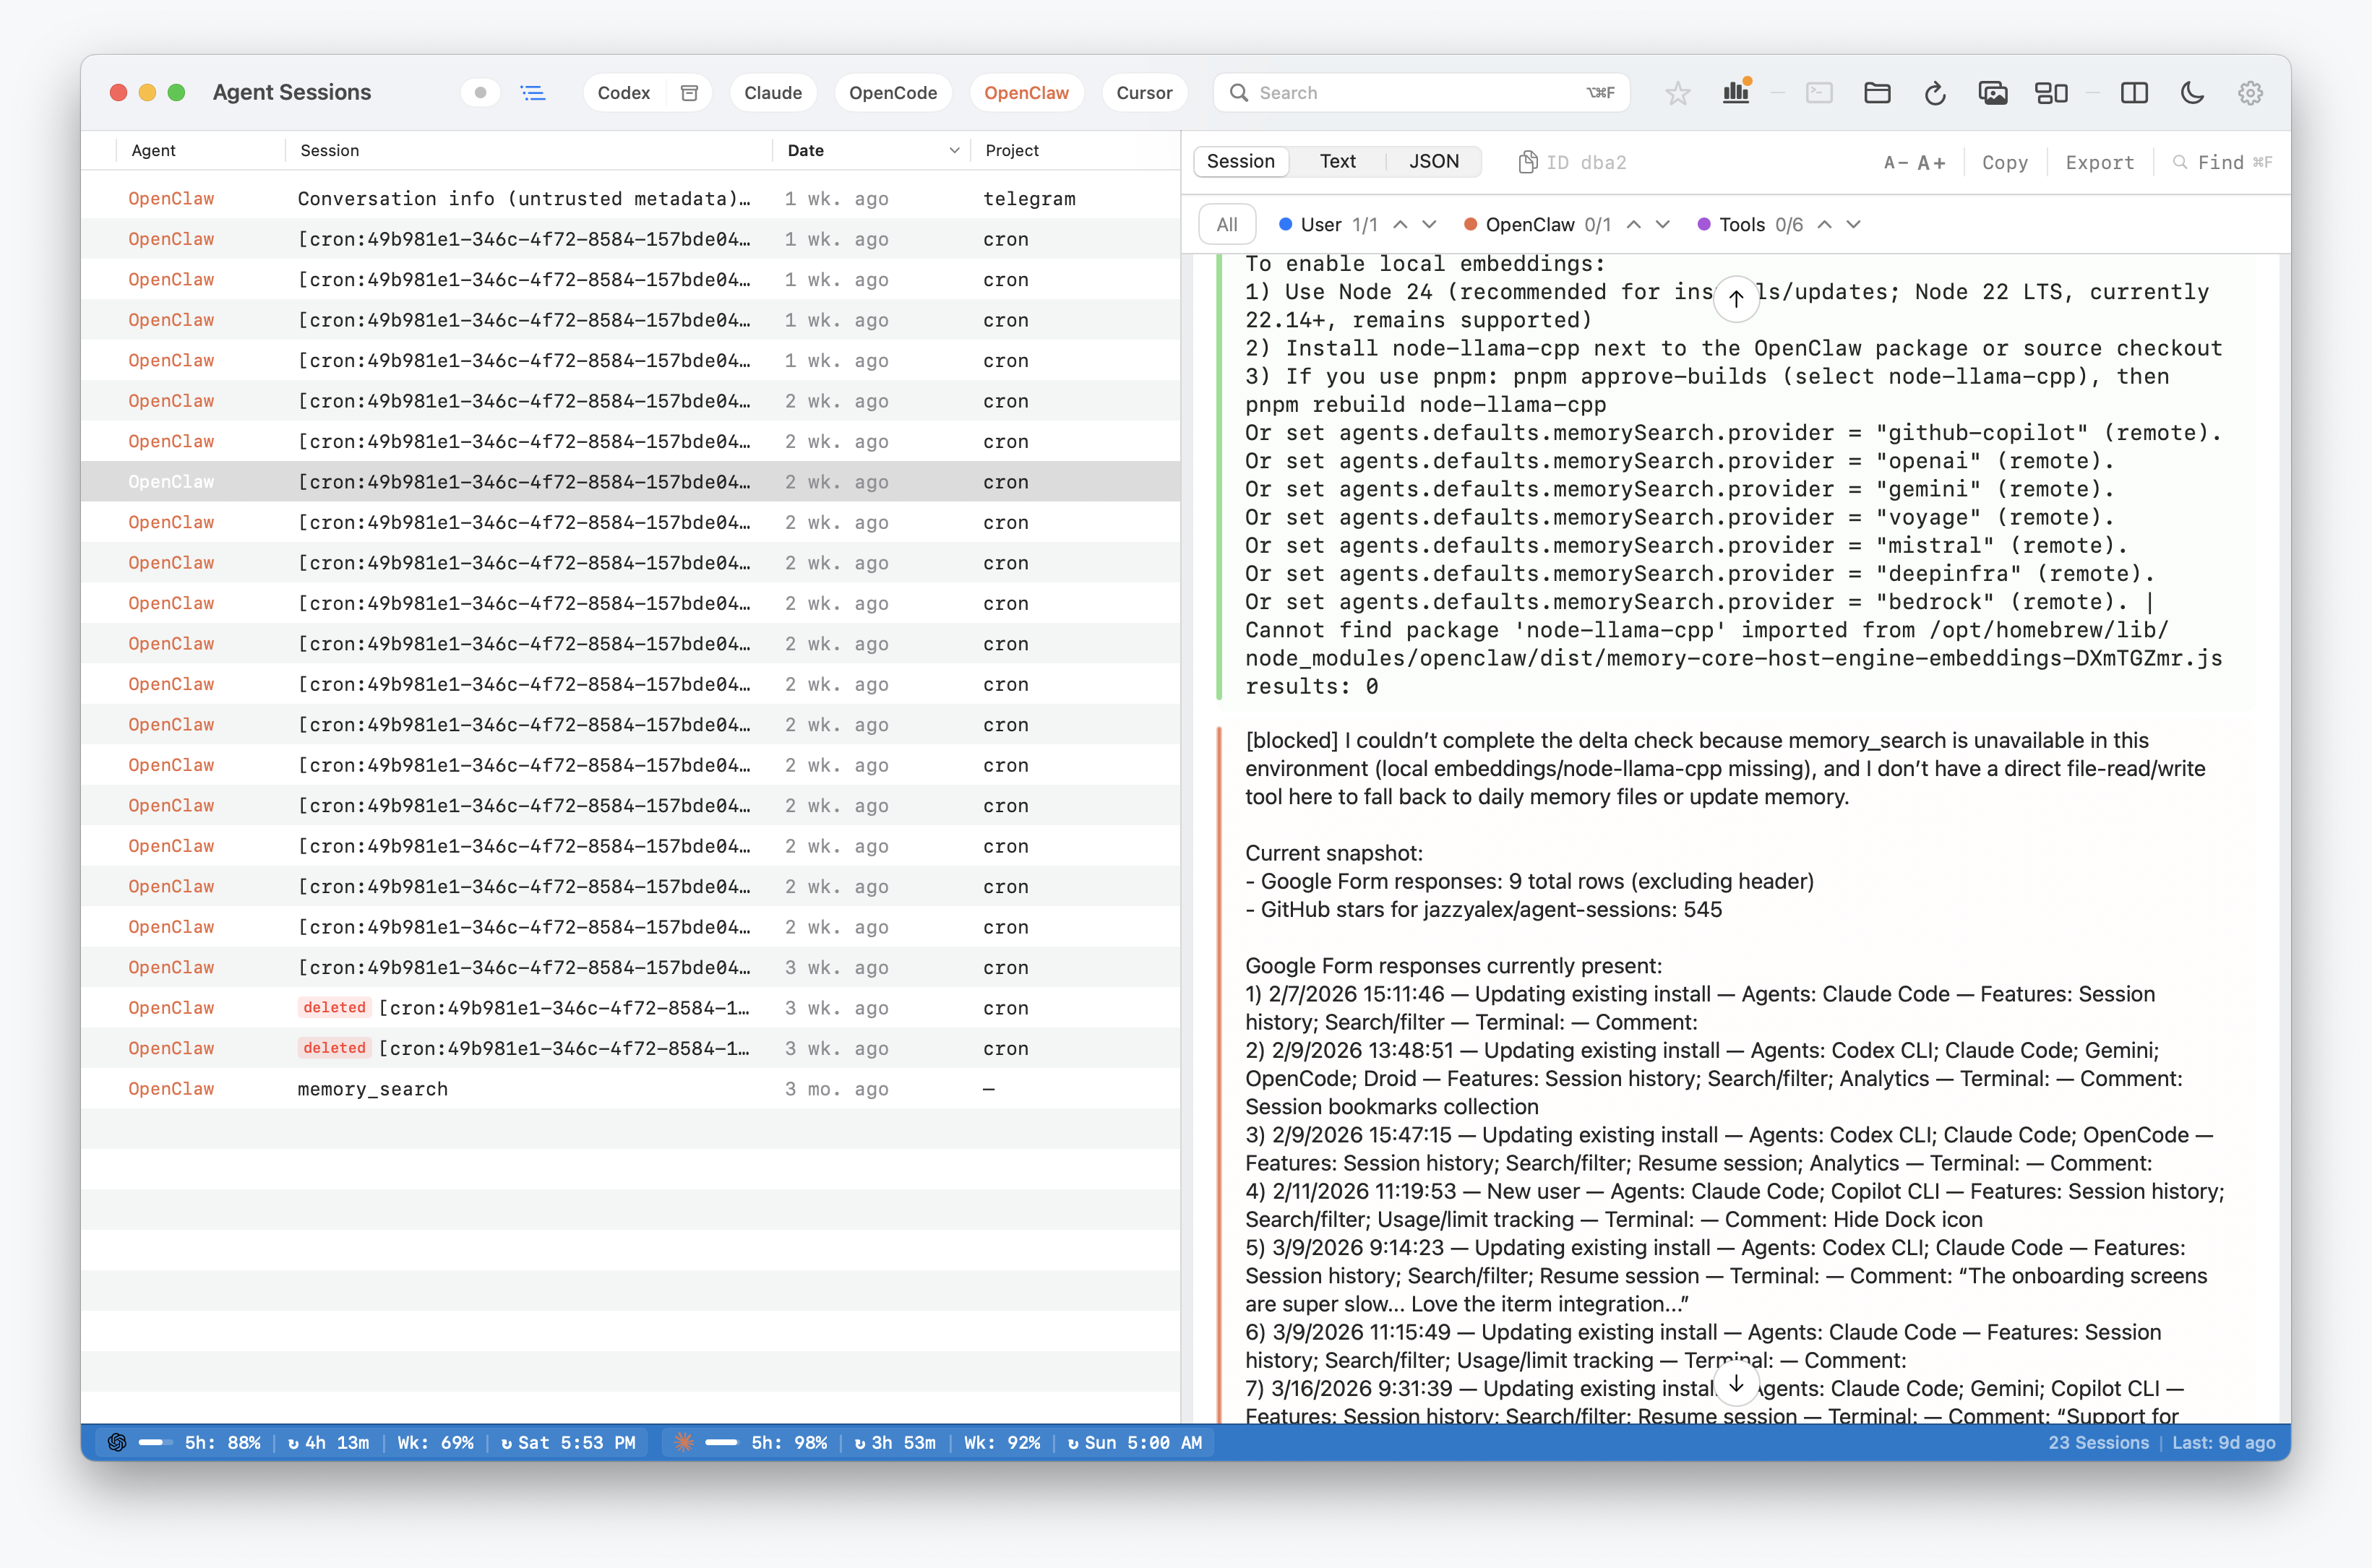2372x1568 pixels.
Task: Click Claude 5h usage progress bar
Action: pyautogui.click(x=722, y=1442)
